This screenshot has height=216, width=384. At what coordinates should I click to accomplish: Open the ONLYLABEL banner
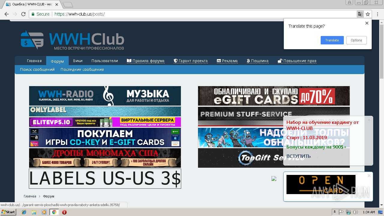(x=105, y=111)
